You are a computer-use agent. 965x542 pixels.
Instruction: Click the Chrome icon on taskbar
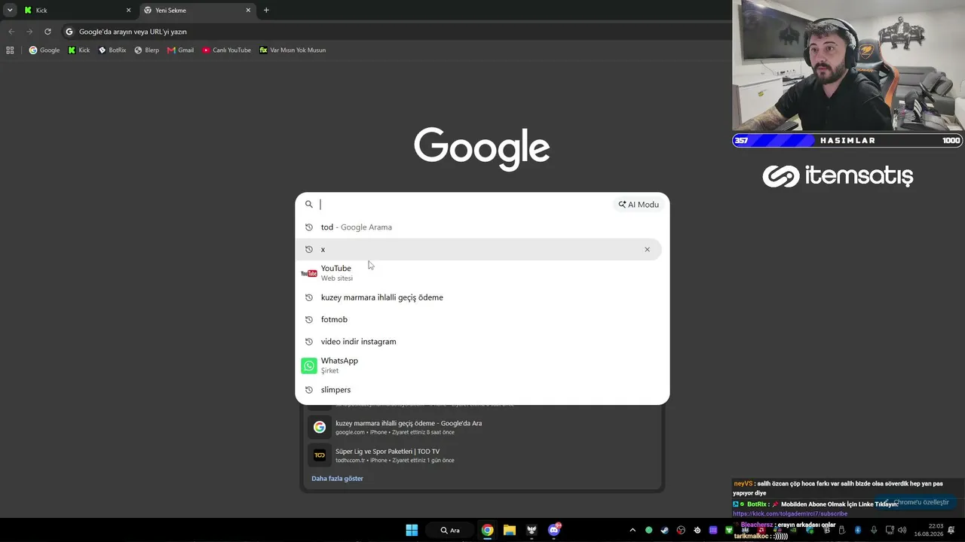488,530
